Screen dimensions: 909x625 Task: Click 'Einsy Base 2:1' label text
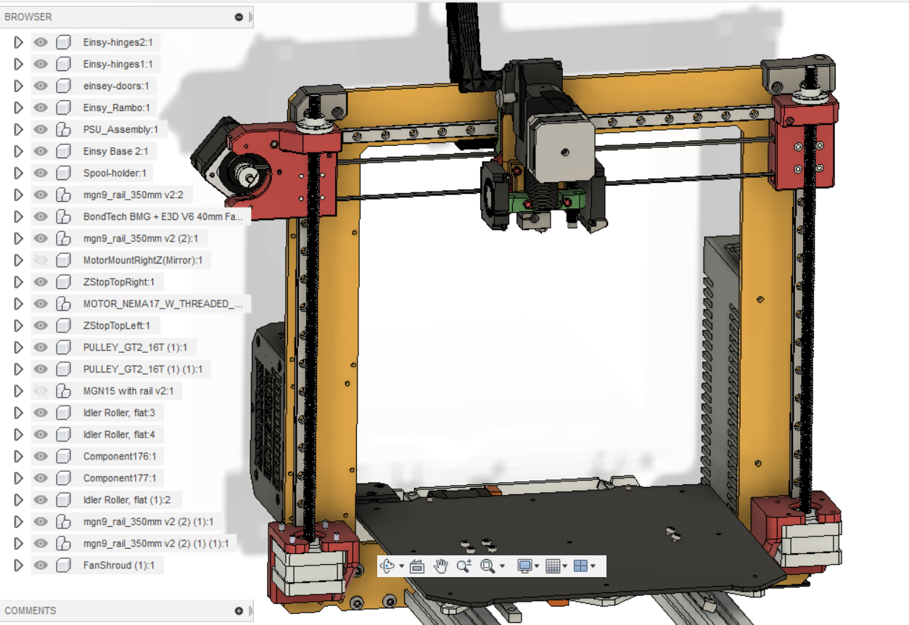click(x=115, y=151)
